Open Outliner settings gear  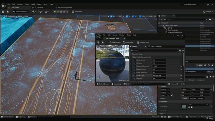tap(213, 19)
